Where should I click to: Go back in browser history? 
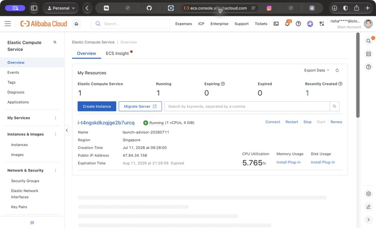coord(87,8)
